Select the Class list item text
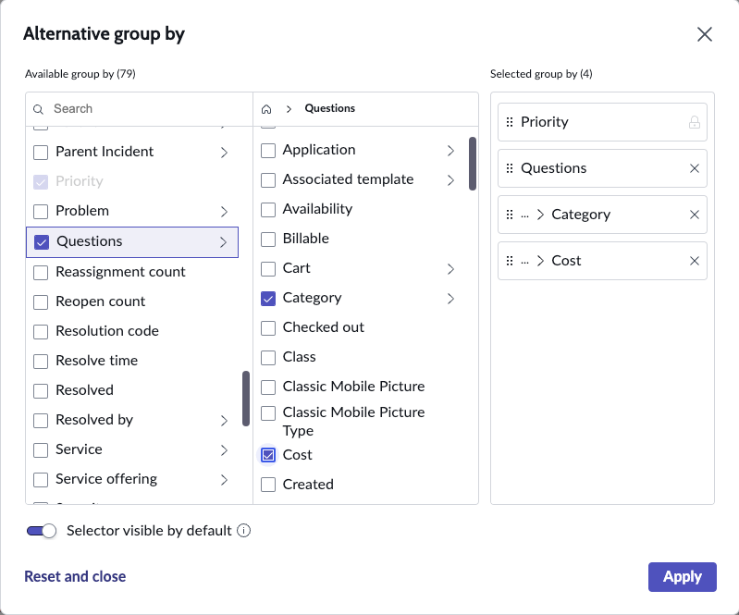739x615 pixels. click(299, 357)
